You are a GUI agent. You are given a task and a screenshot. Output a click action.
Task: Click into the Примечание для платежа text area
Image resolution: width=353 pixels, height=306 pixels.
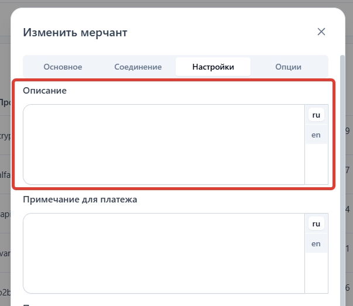(164, 253)
